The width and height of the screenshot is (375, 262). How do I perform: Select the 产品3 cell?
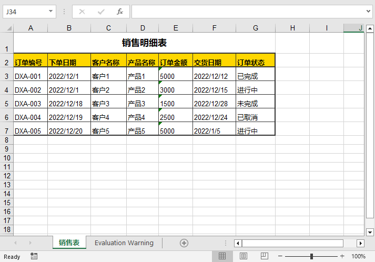click(x=143, y=101)
